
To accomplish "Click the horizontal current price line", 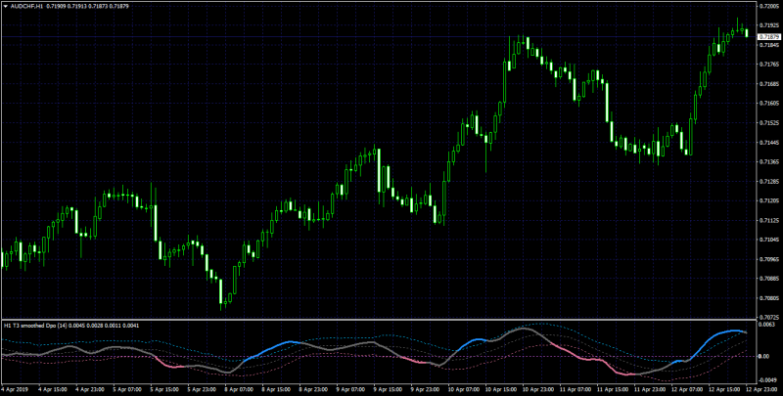I will [378, 37].
